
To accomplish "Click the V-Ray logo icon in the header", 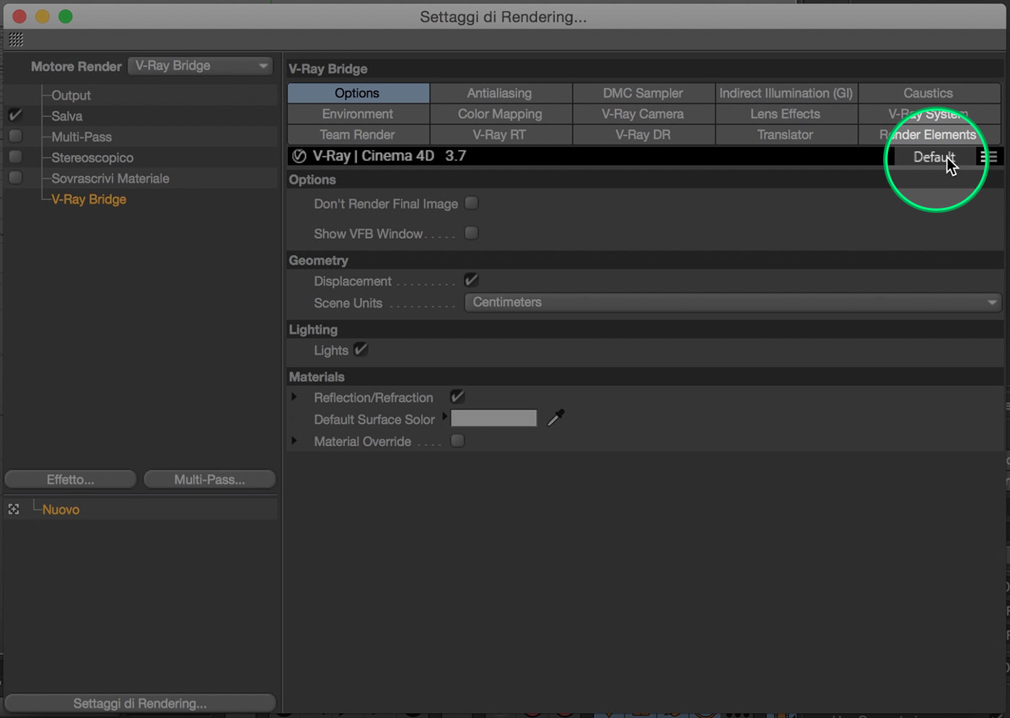I will (x=299, y=156).
